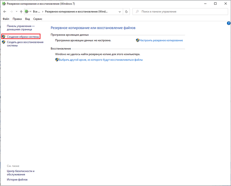Open 'История файлов' link
The width and height of the screenshot is (231, 186).
[17, 180]
